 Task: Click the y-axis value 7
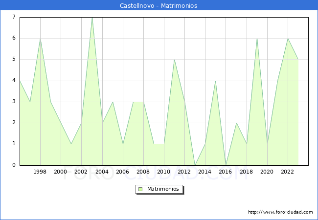tap(14, 17)
